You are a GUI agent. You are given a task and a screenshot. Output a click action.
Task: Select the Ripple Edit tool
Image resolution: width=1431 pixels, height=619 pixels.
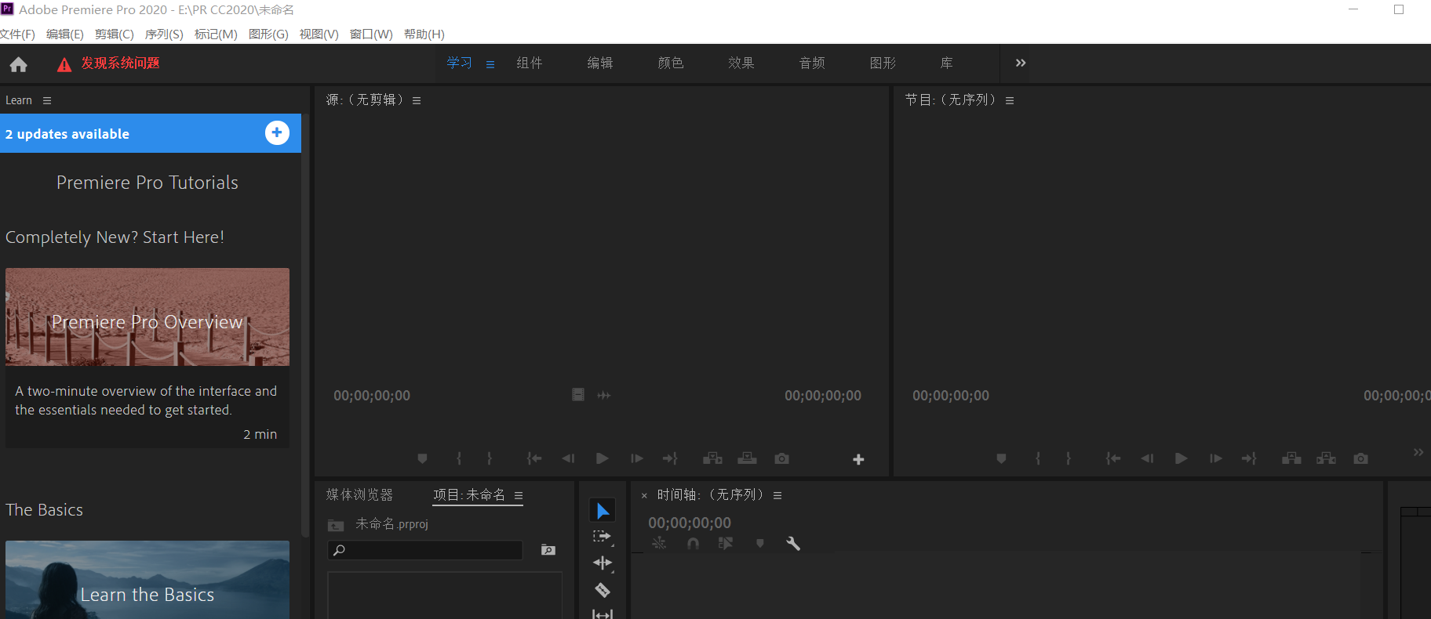click(x=603, y=563)
